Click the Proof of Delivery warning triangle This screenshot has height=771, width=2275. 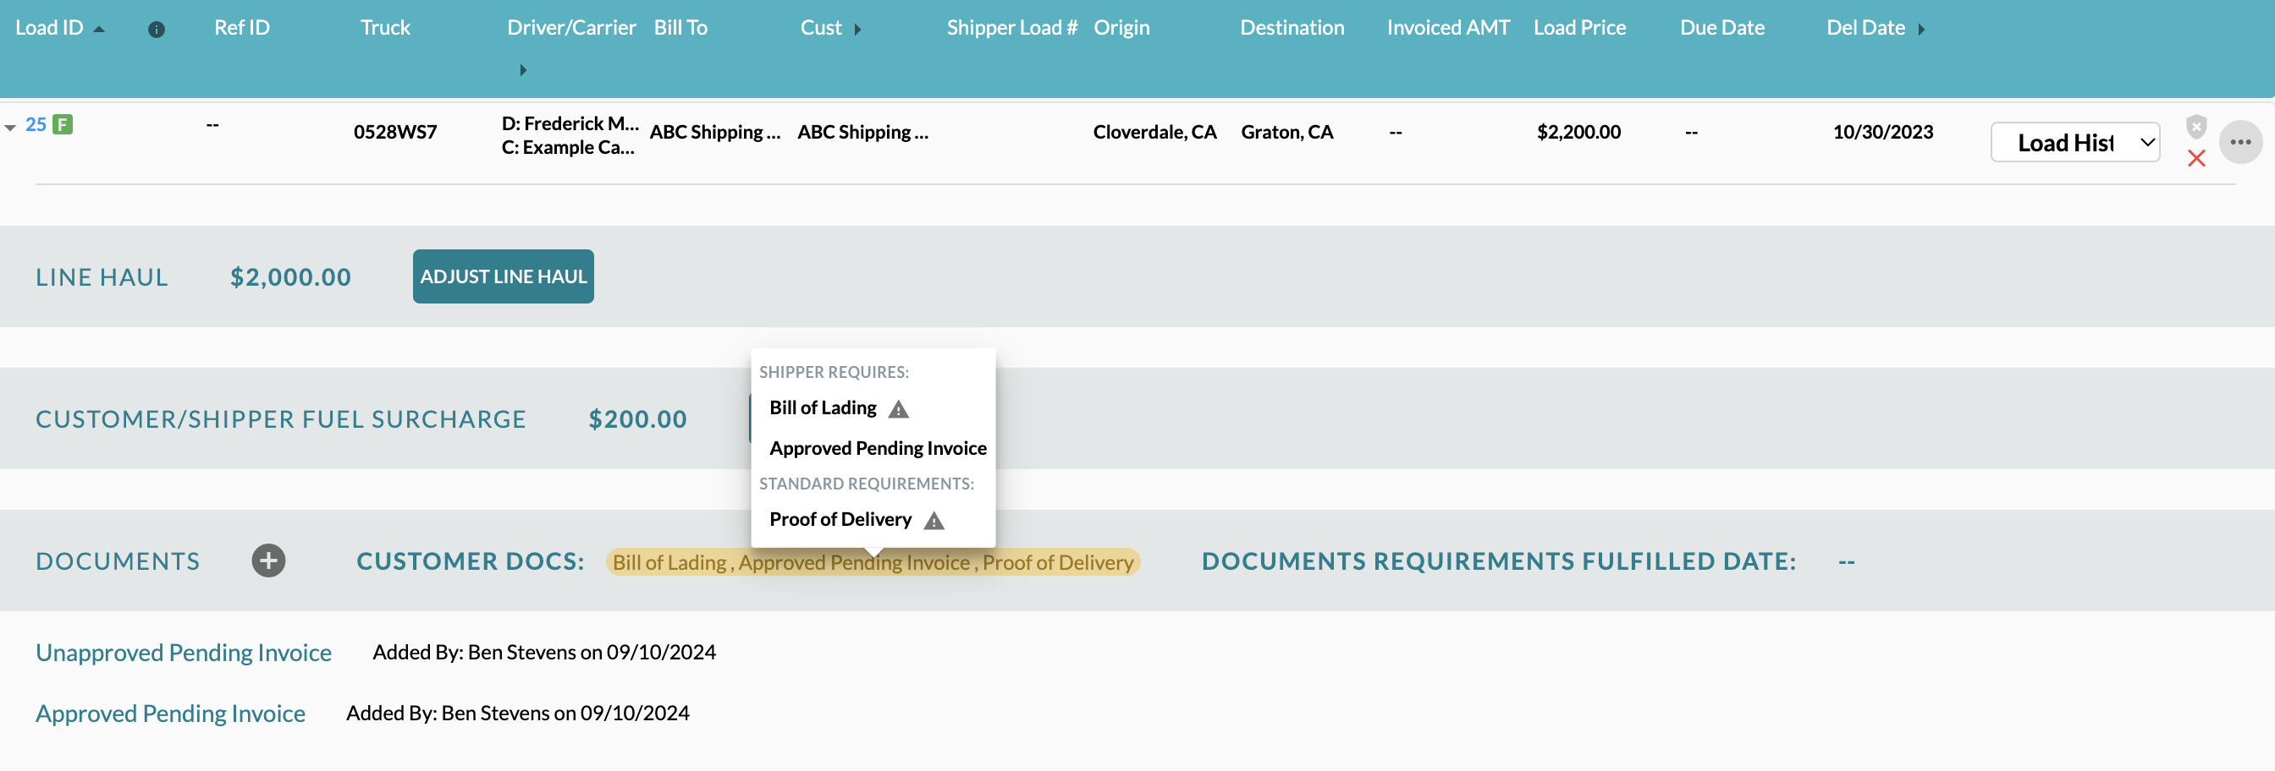pos(934,521)
